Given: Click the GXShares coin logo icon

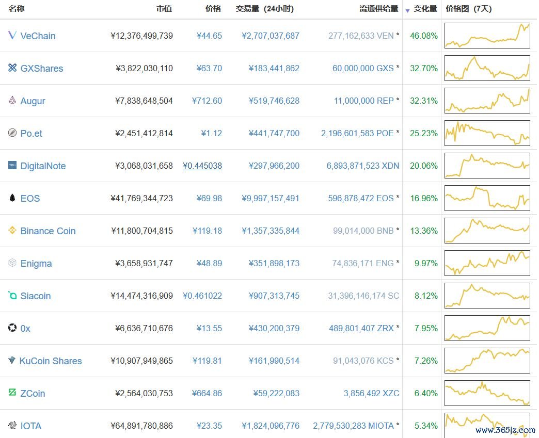Looking at the screenshot, I should point(12,68).
